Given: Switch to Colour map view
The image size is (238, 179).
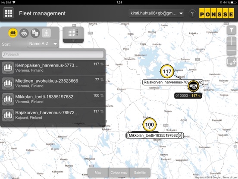Looking at the screenshot, I should 119,173.
